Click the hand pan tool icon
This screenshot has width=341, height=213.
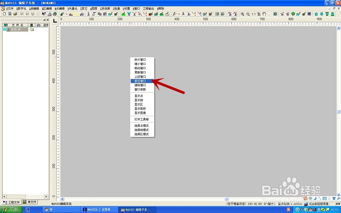(x=264, y=14)
